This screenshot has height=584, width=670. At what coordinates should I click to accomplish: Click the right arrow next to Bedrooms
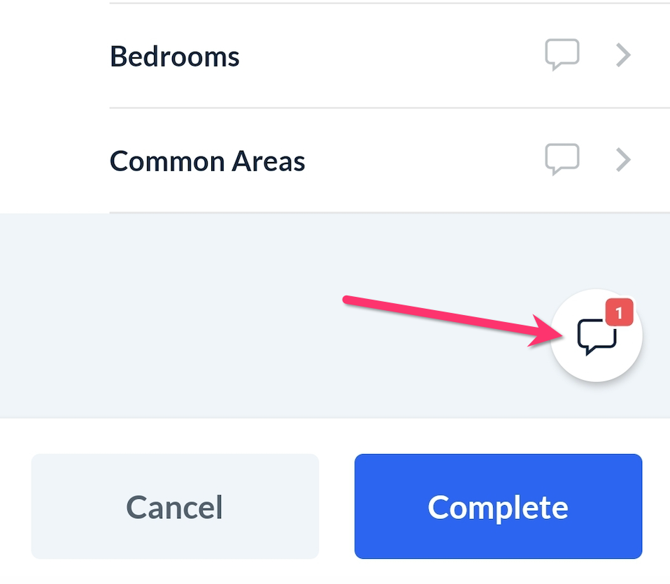(x=623, y=55)
